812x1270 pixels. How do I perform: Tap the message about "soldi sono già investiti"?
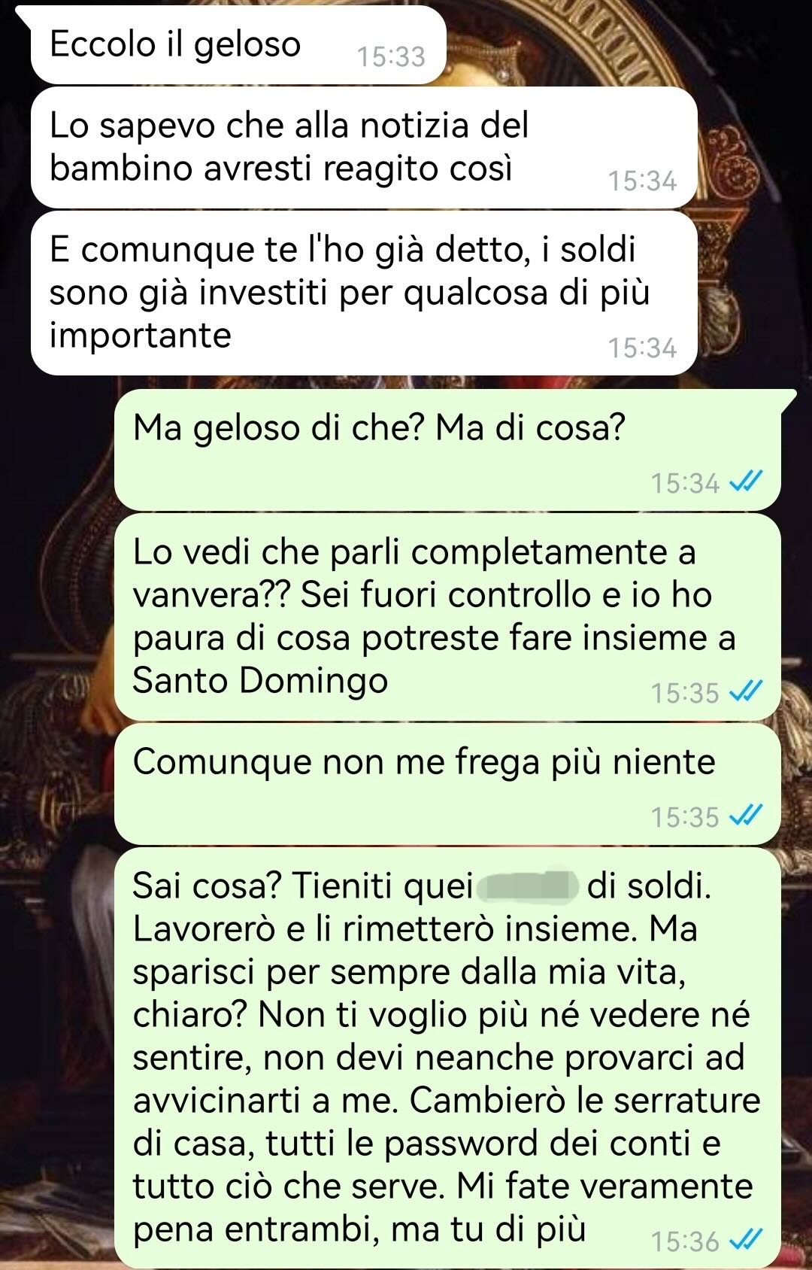[364, 293]
